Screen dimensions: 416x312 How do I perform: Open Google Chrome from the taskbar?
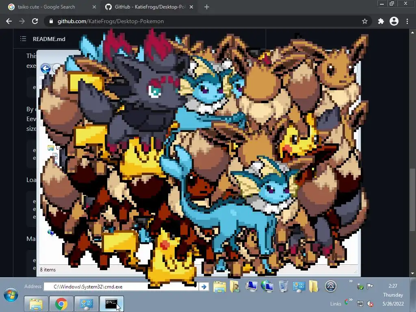[x=61, y=304]
